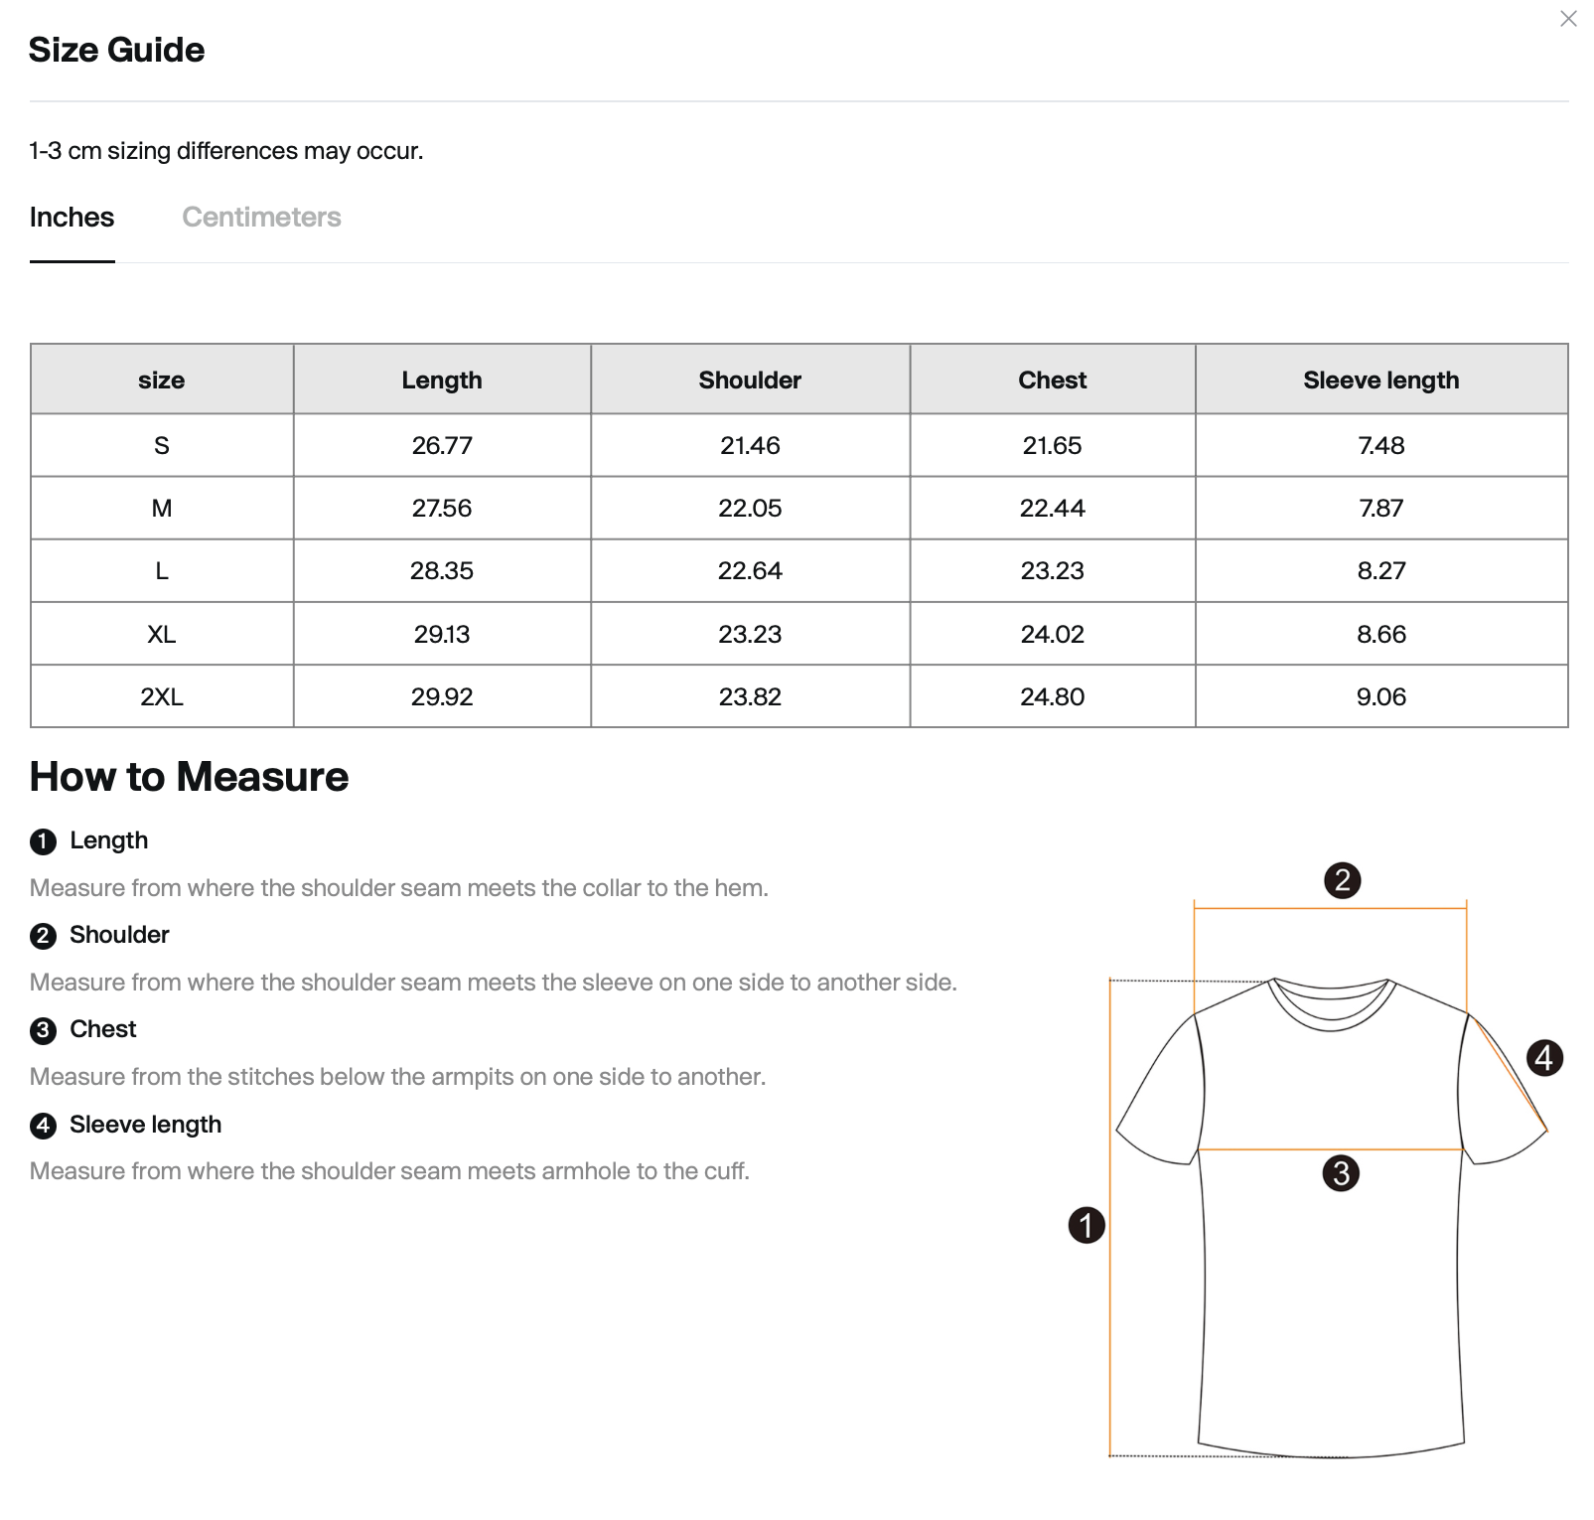Close the Size Guide dialog

click(1568, 19)
